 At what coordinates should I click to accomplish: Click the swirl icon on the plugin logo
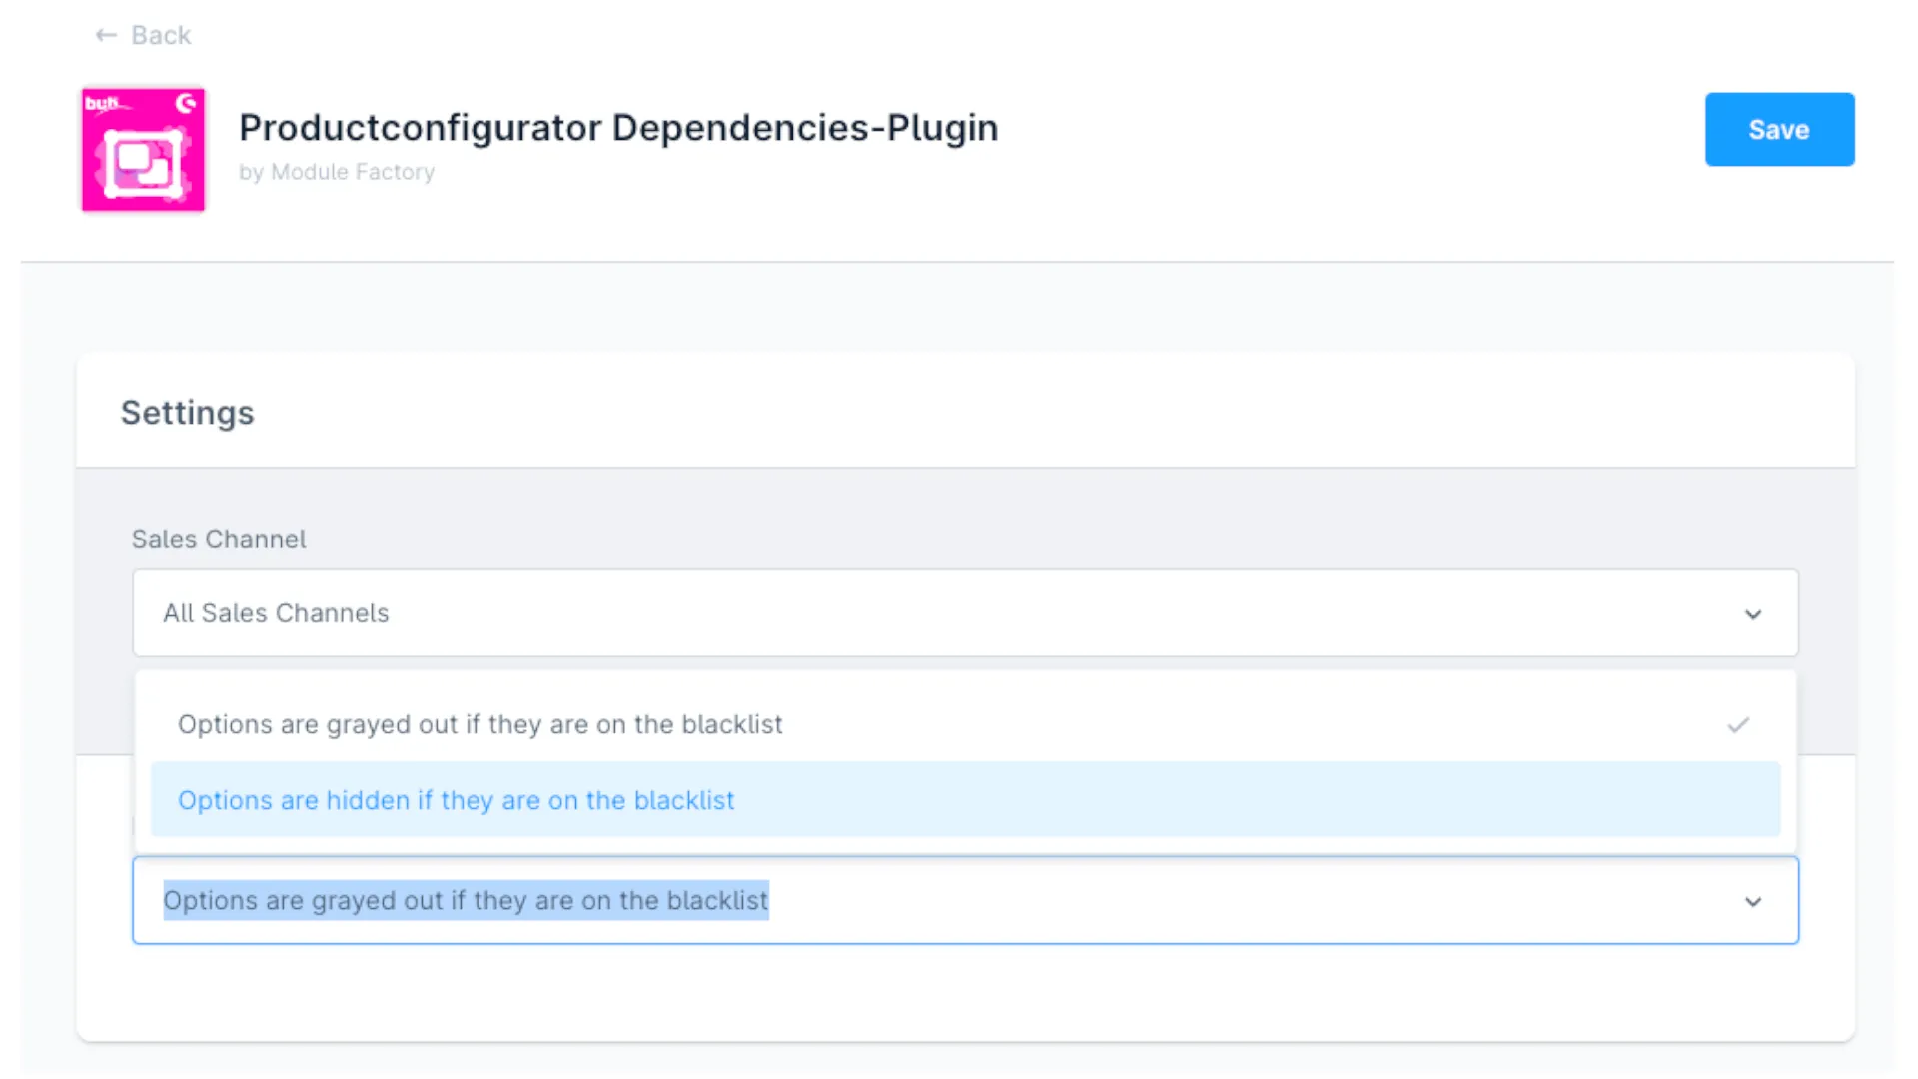coord(186,103)
